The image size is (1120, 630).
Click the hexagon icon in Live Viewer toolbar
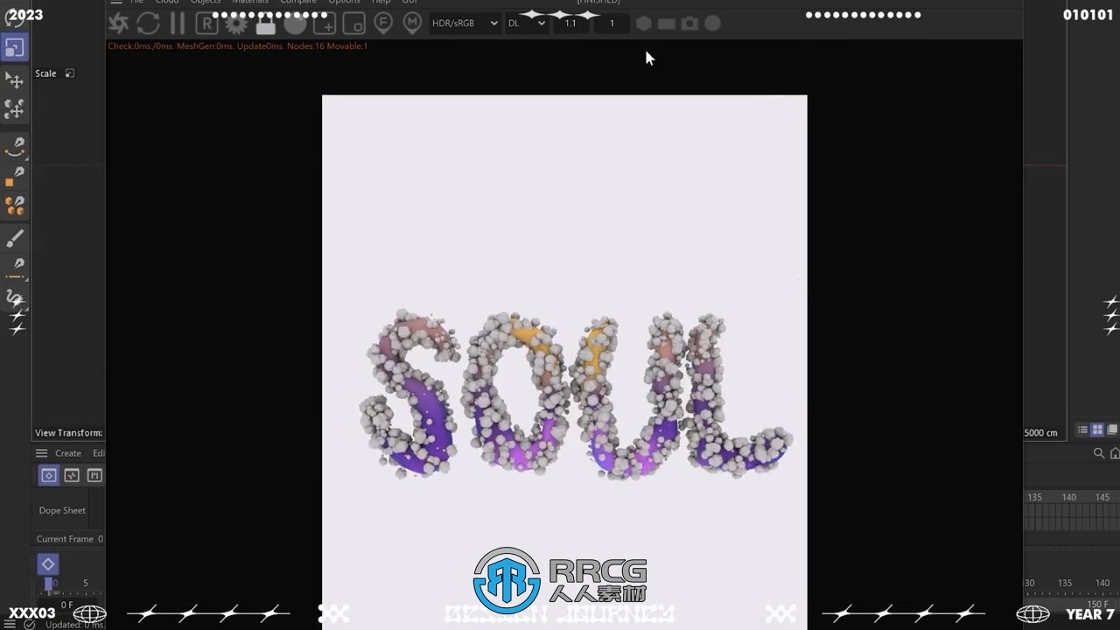click(644, 24)
